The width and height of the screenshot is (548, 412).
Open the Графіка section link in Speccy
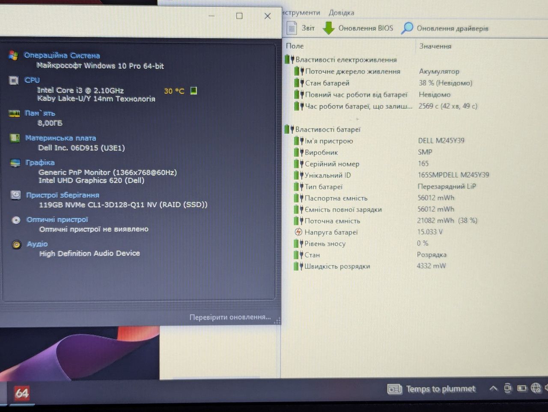[40, 163]
